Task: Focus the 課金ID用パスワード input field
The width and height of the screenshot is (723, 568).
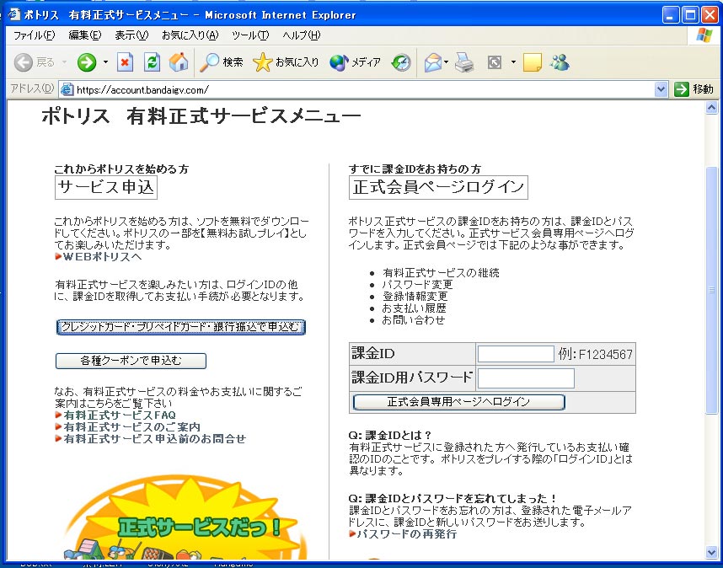Action: [526, 378]
